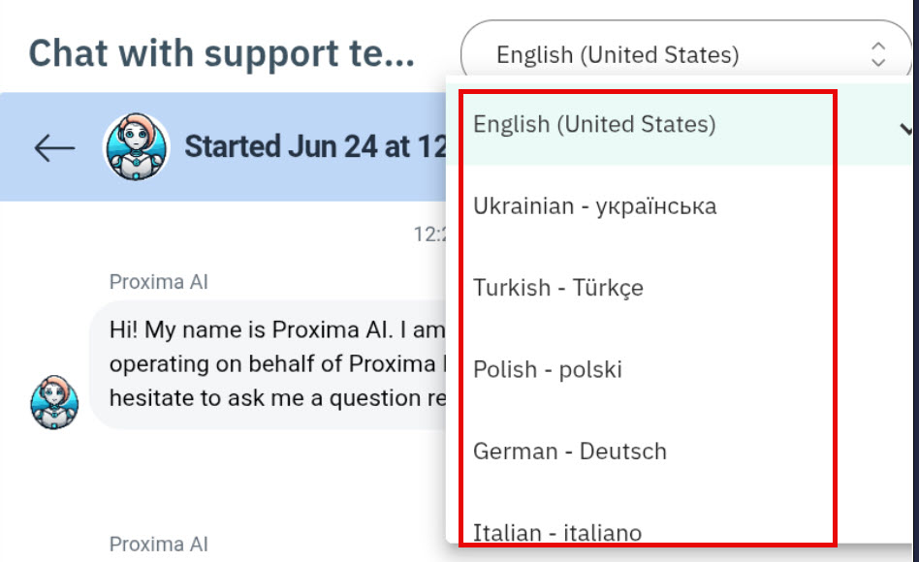
Task: Pick German - Deutsch from the language list
Action: click(569, 451)
